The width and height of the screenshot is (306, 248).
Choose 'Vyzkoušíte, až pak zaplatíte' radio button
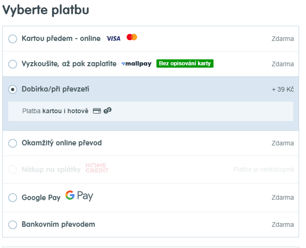click(x=13, y=64)
